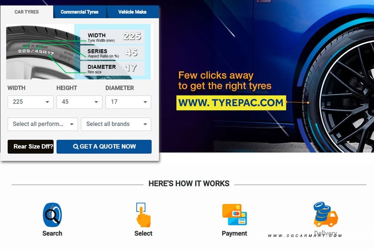Screen dimensions: 374x249
Task: Open the WIDTH dropdown showing 225
Action: (x=30, y=102)
